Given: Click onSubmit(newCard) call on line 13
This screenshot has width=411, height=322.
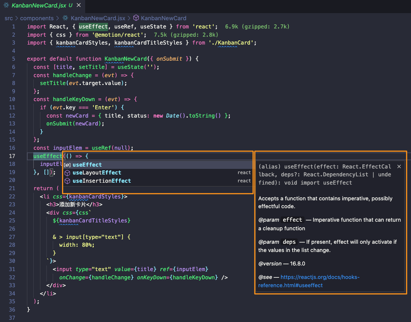Looking at the screenshot, I should pos(74,124).
